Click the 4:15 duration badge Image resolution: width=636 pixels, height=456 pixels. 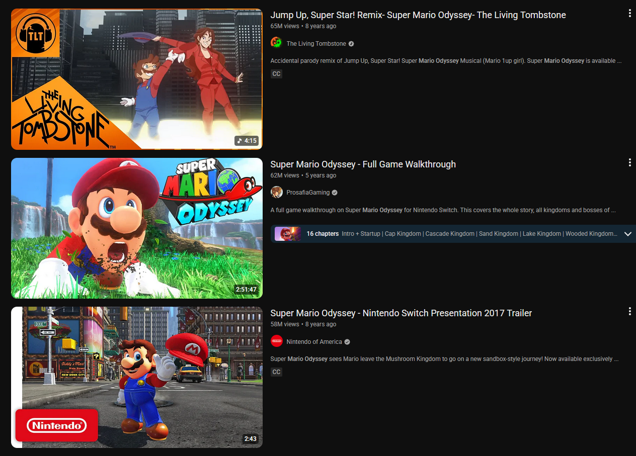[x=247, y=141]
